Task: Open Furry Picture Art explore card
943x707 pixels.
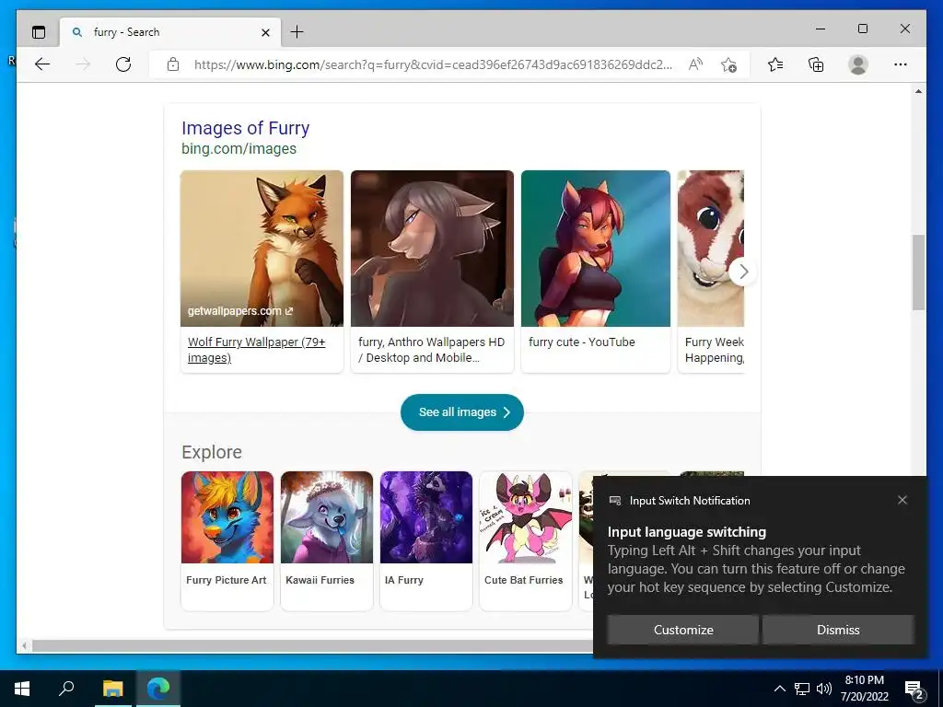Action: (x=227, y=540)
